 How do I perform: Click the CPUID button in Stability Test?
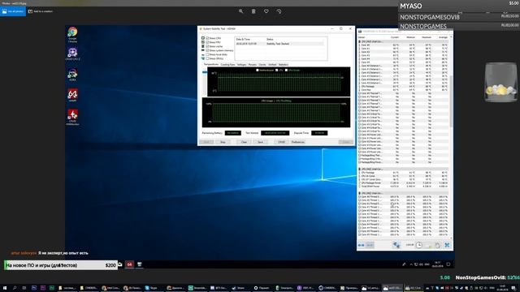[282, 142]
